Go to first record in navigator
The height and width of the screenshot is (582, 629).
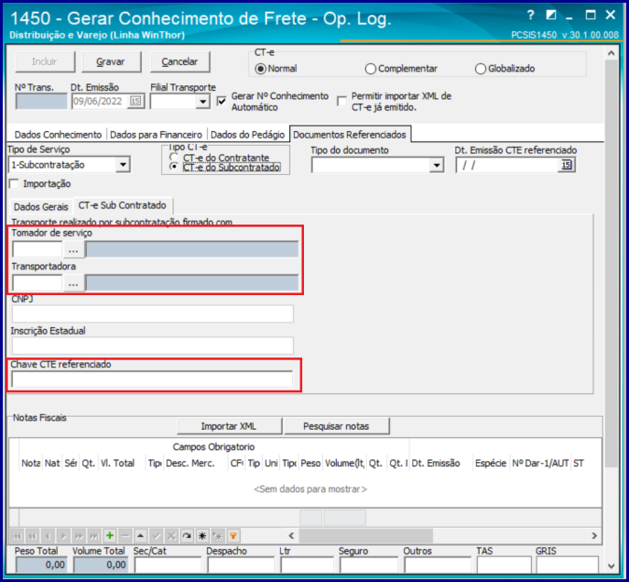[x=16, y=535]
